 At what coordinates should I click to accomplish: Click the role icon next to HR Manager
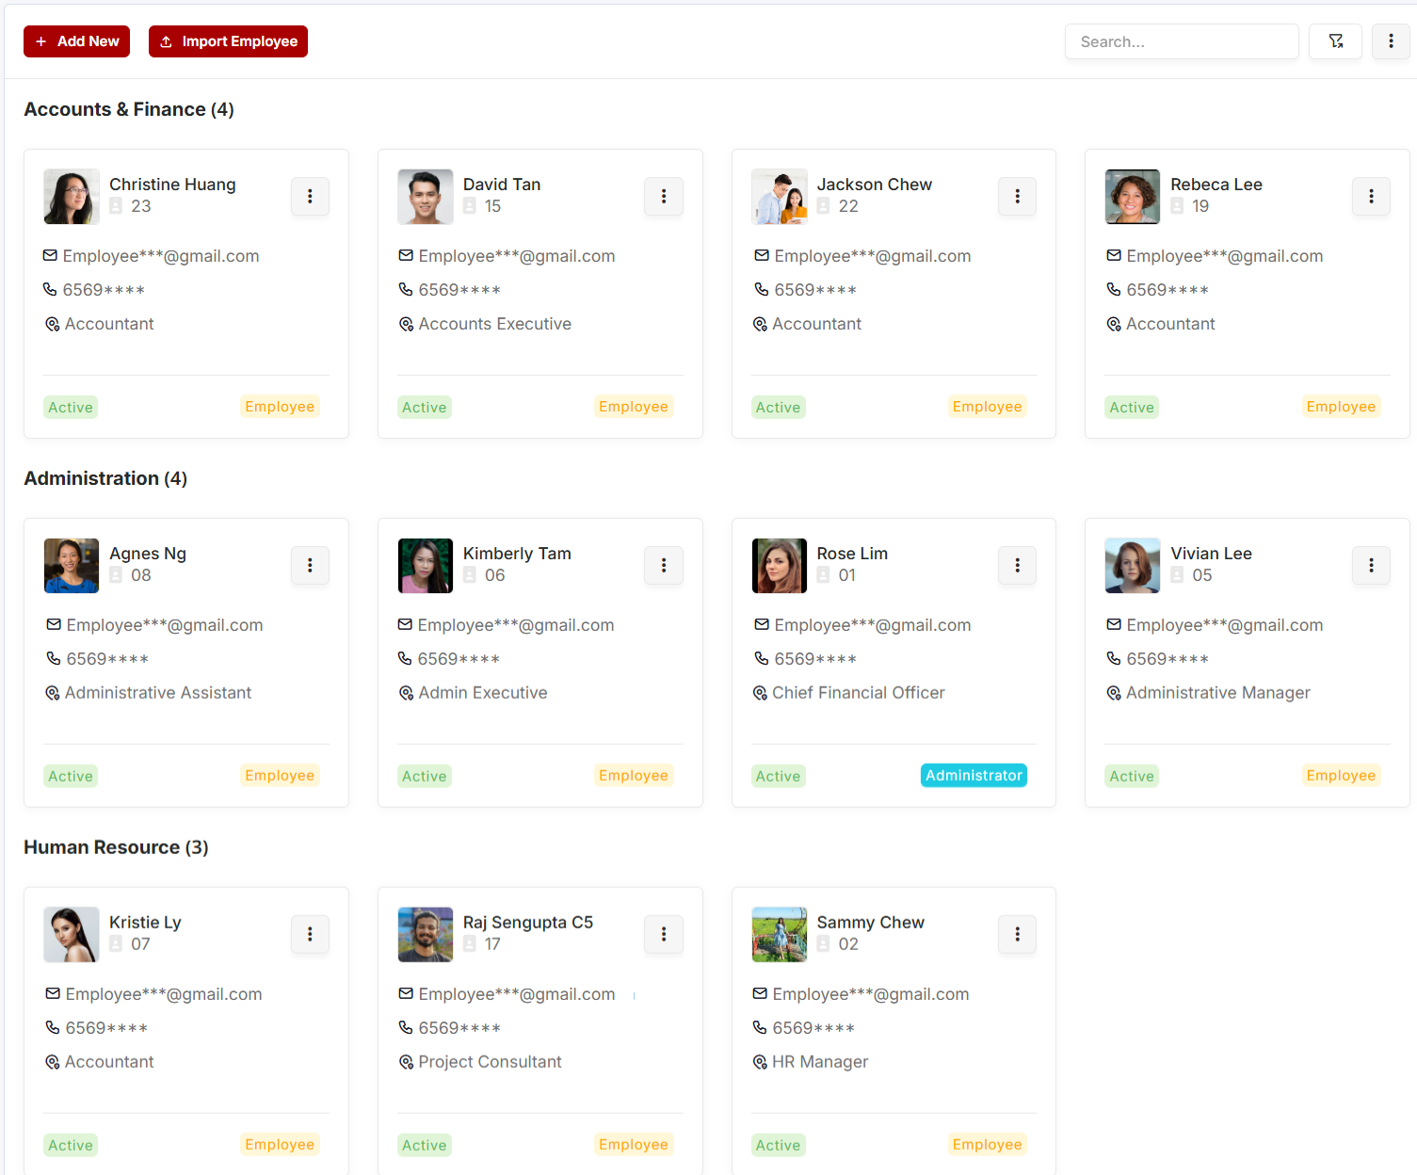pos(760,1061)
